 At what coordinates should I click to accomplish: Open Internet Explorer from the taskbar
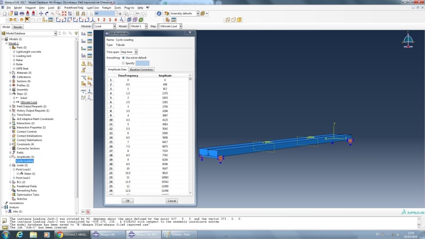[x=20, y=235]
